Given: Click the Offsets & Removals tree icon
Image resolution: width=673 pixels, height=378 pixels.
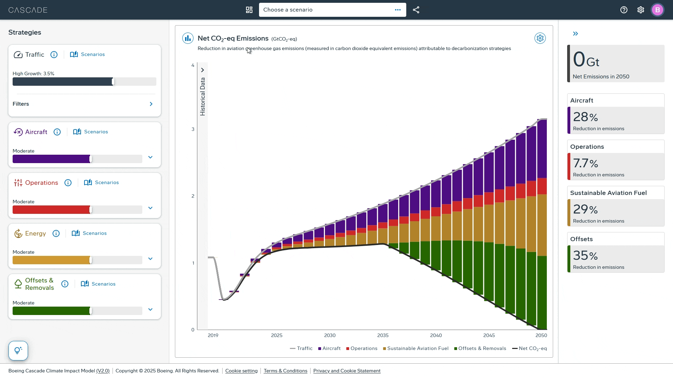Looking at the screenshot, I should tap(18, 284).
